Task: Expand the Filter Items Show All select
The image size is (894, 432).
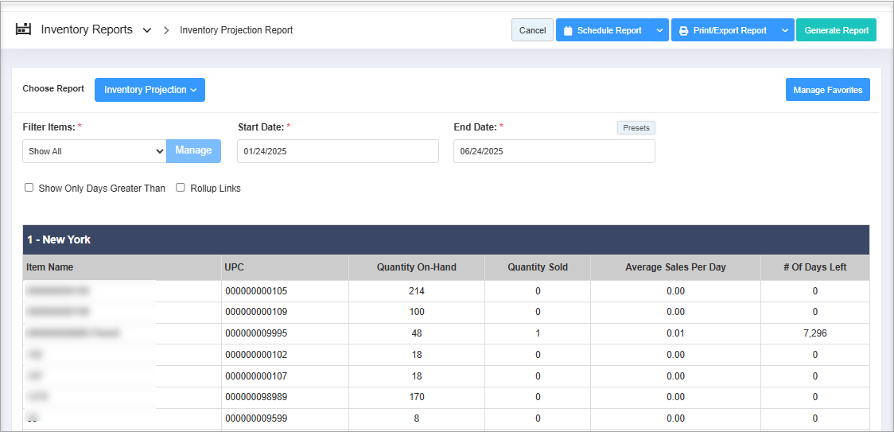Action: click(94, 151)
